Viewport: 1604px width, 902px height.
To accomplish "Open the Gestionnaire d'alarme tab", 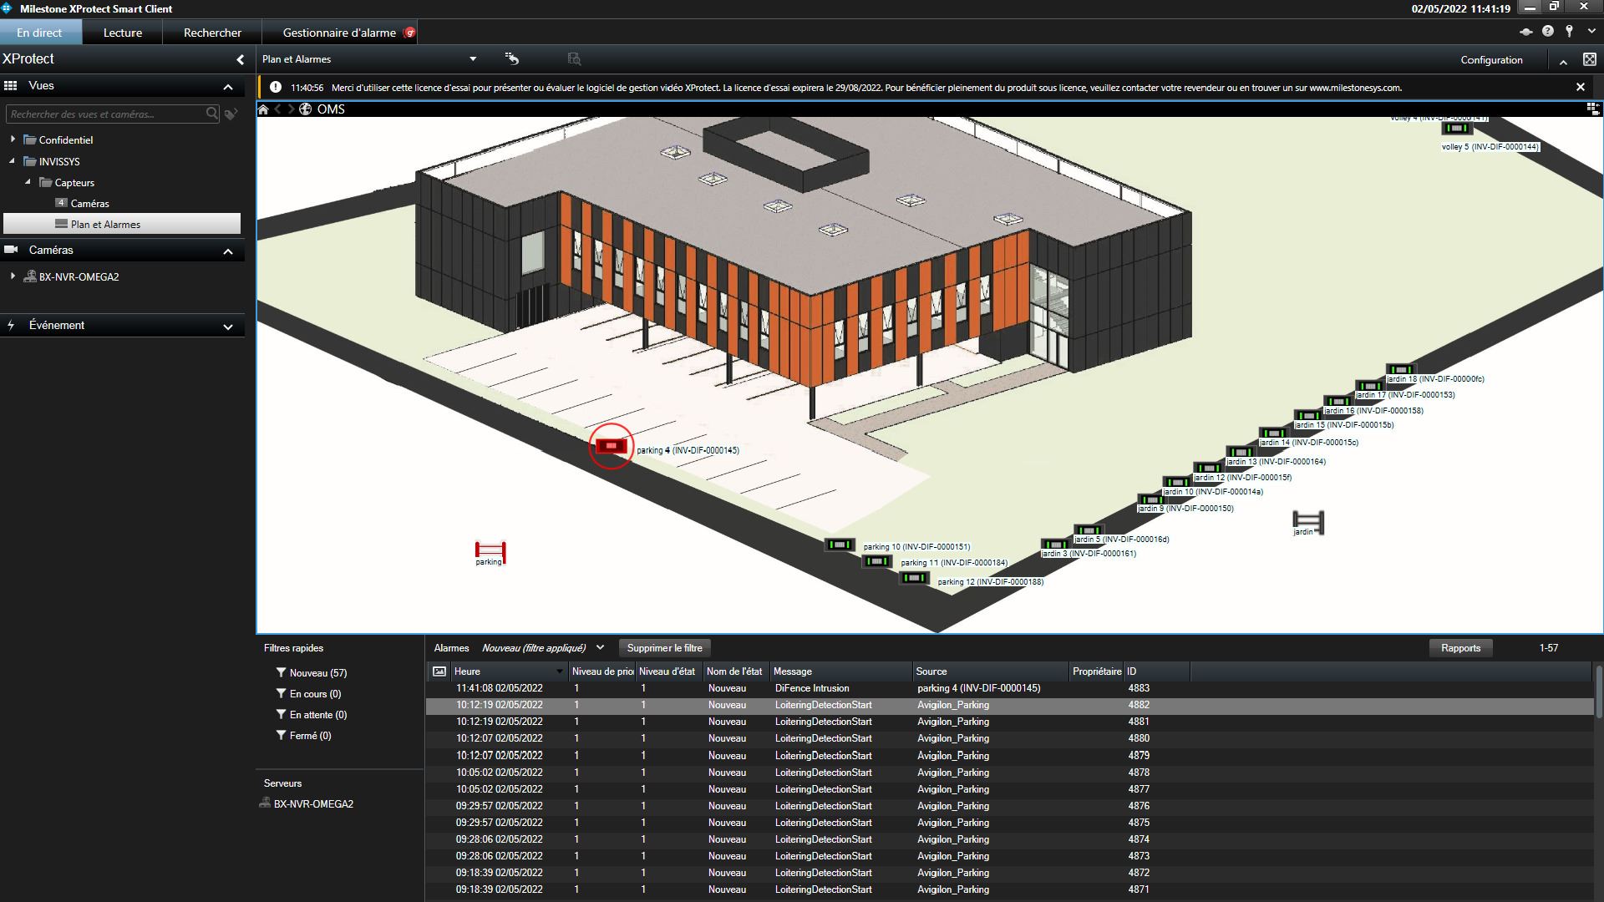I will point(339,33).
